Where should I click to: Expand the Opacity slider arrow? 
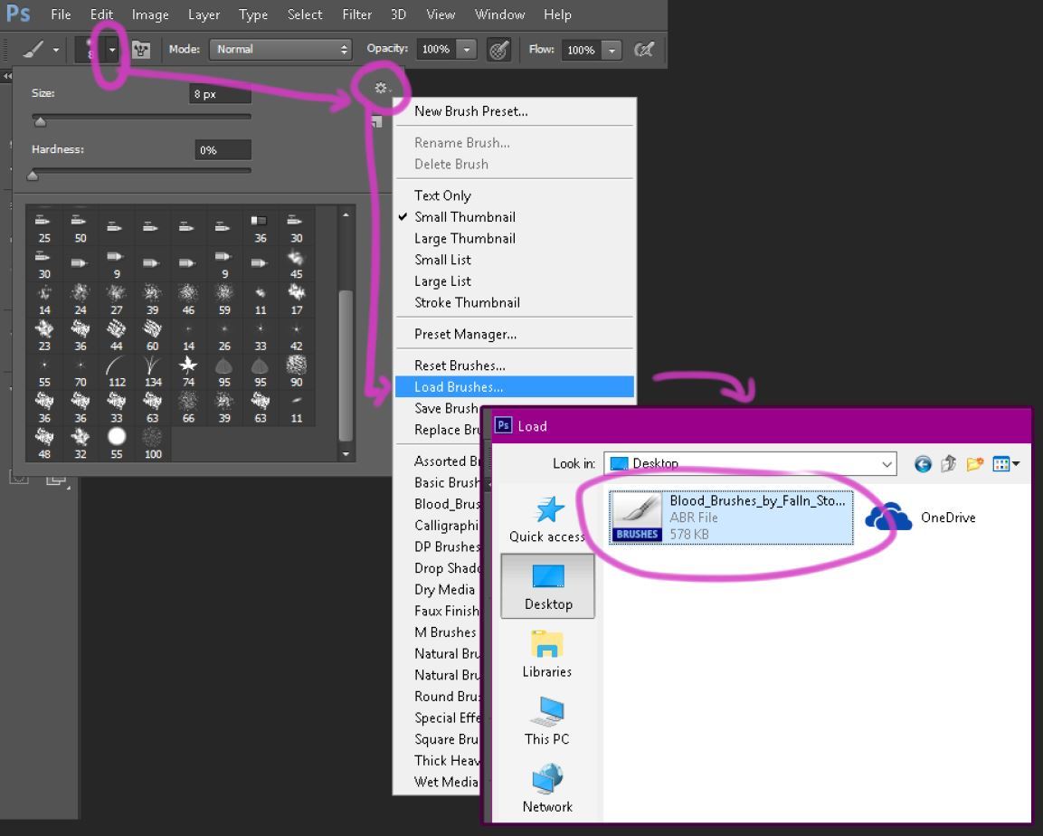click(x=467, y=49)
